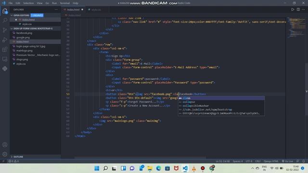308x173 pixels.
Task: Open facebook.png in the file tree
Action: (x=35, y=33)
